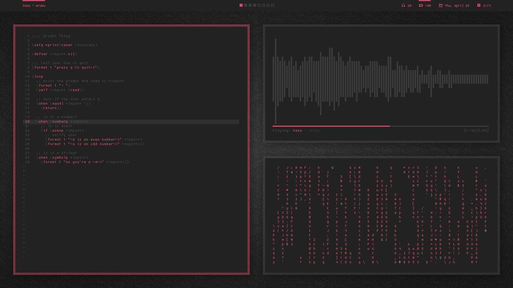The width and height of the screenshot is (513, 288).
Task: Click the headphones volume icon in the status bar
Action: (403, 5)
